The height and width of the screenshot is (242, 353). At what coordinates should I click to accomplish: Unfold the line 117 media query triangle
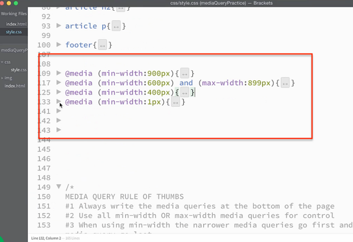tap(60, 83)
